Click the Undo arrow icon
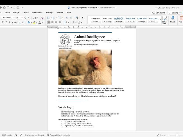 tap(8, 8)
